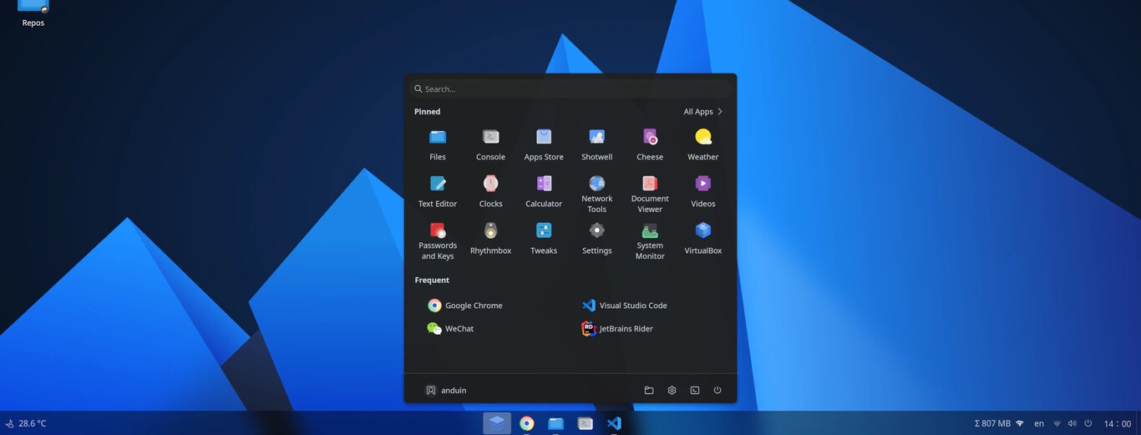The height and width of the screenshot is (435, 1141).
Task: Expand the All Apps list
Action: (702, 112)
